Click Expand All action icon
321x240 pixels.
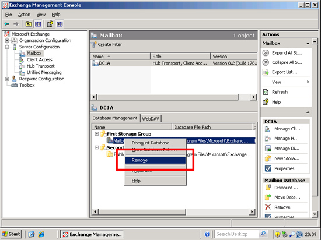tap(266, 53)
